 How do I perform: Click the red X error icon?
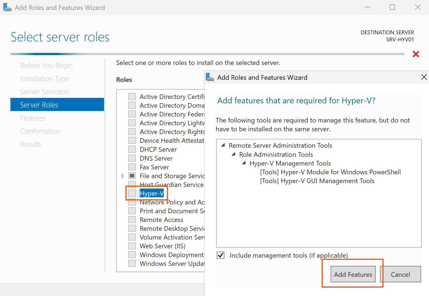(416, 54)
